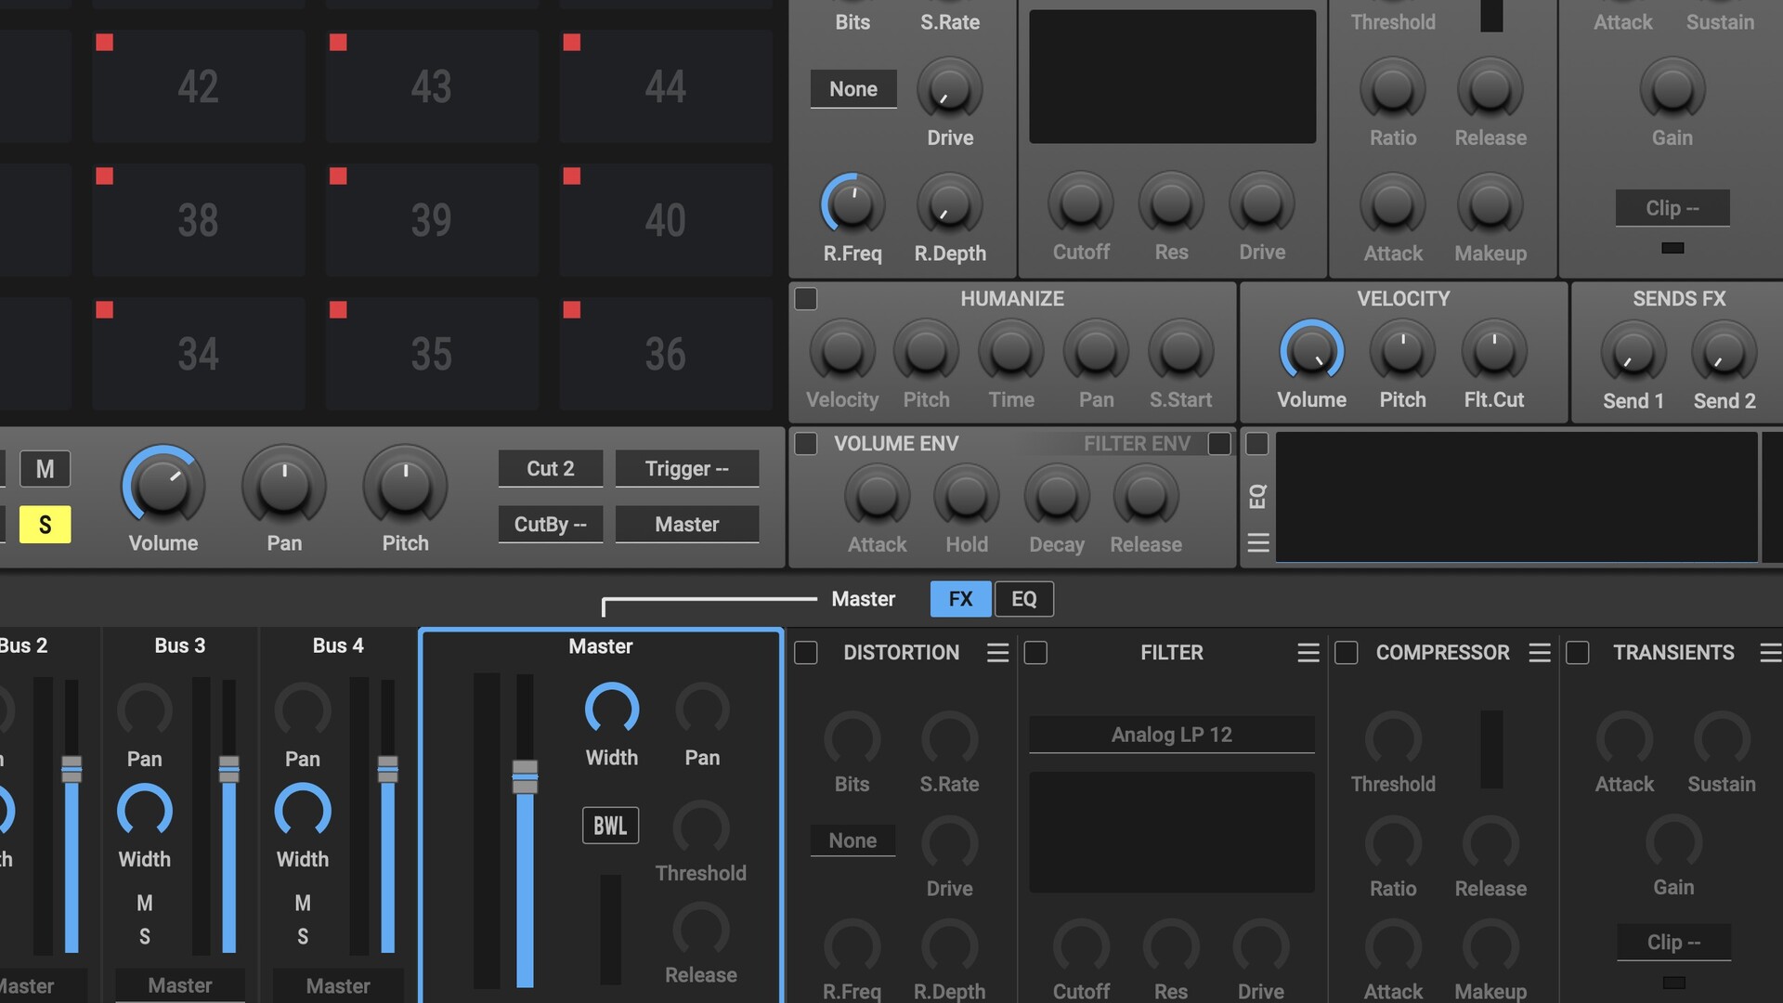Open the Distortion panel hamburger menu

point(997,653)
